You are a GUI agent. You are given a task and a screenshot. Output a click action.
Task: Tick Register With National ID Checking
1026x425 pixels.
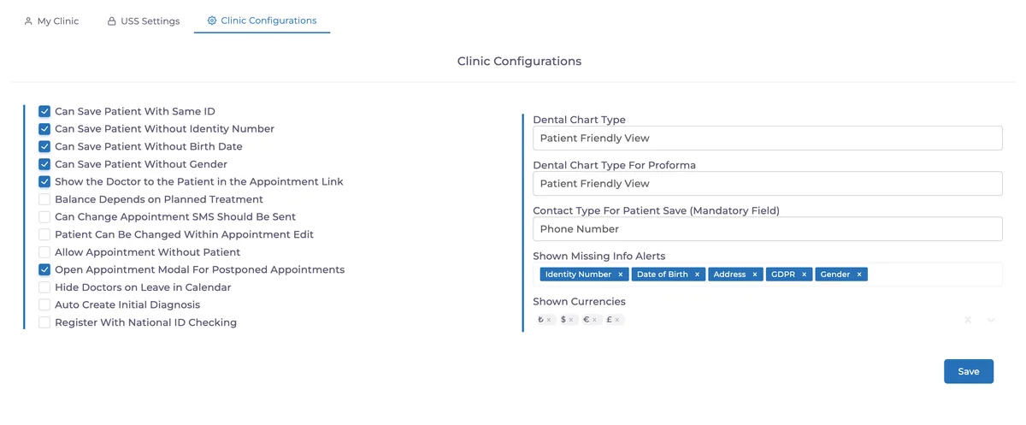44,322
